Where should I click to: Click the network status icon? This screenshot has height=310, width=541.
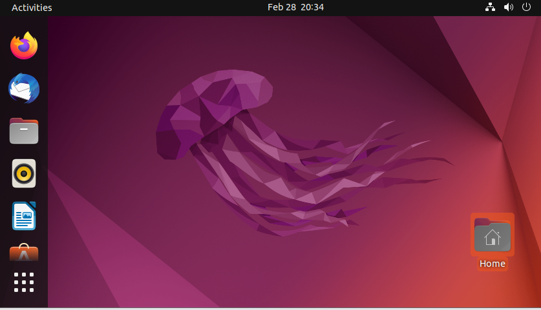pos(491,7)
